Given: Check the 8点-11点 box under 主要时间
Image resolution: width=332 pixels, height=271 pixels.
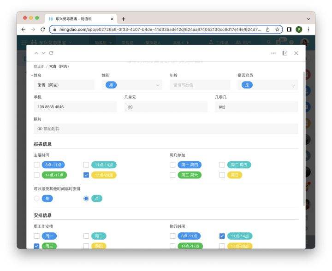Looking at the screenshot, I should (x=36, y=165).
